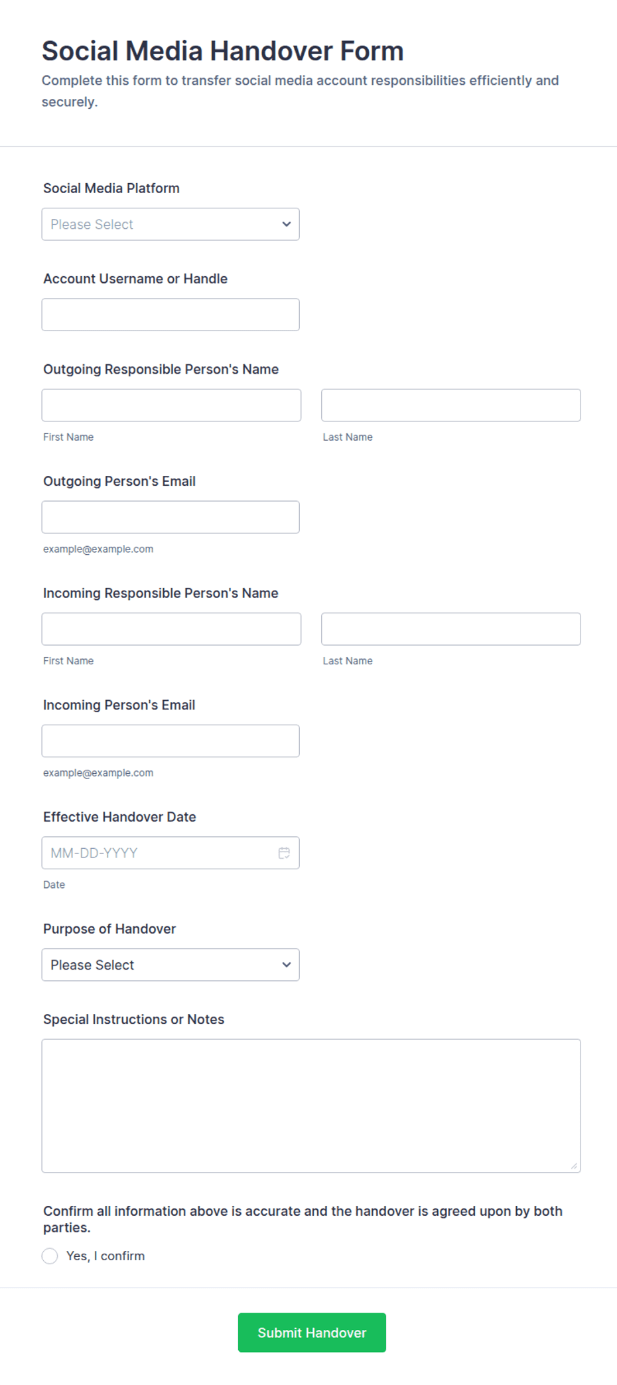Select the 'Yes, I confirm' radio button
Image resolution: width=617 pixels, height=1385 pixels.
tap(50, 1256)
